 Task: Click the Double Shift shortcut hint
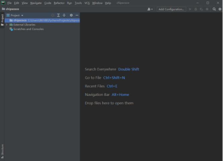(x=128, y=69)
